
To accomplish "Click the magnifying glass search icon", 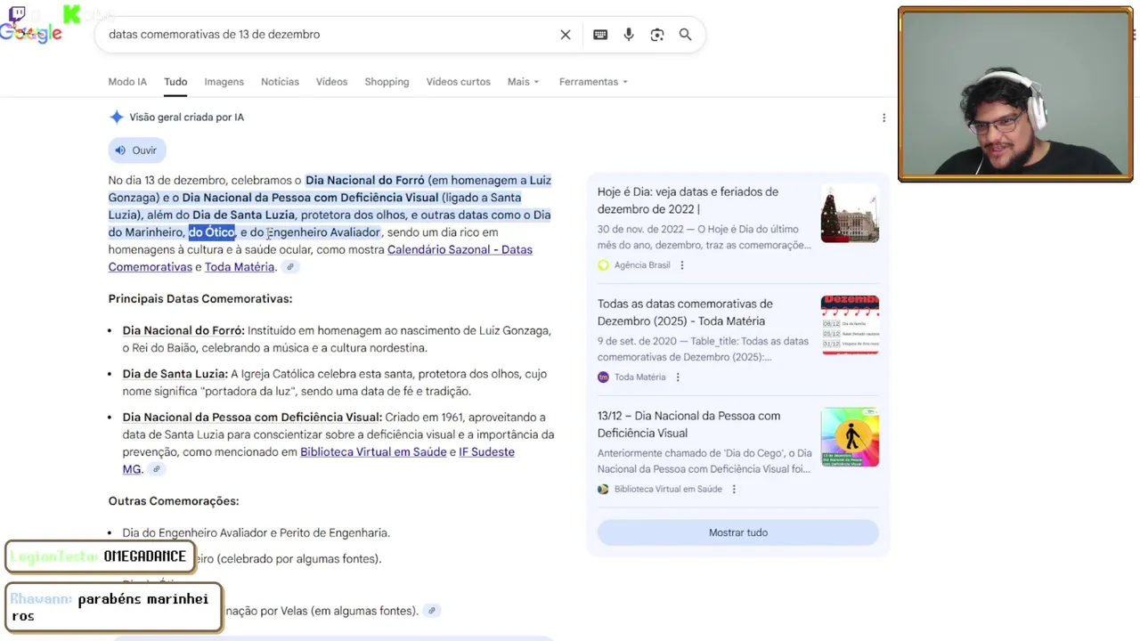I will (685, 35).
